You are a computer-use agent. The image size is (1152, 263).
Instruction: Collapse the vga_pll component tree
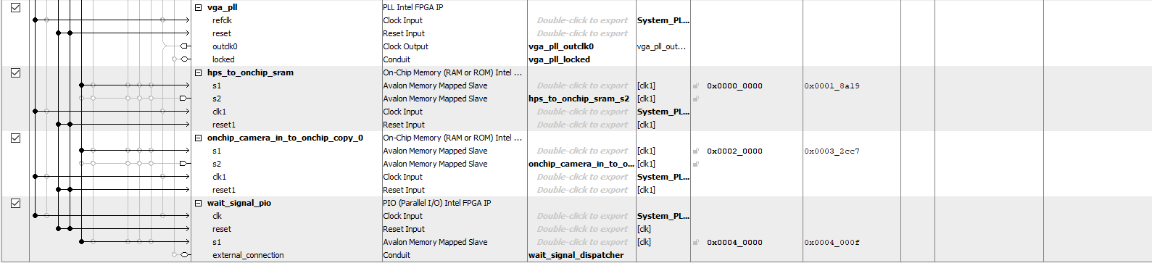click(x=199, y=7)
